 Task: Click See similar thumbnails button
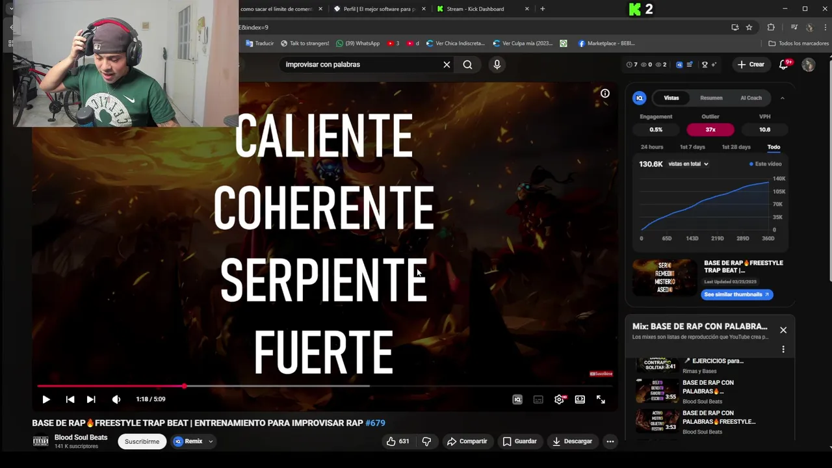[x=736, y=294]
